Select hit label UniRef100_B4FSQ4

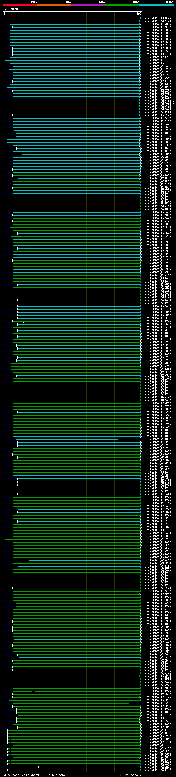[x=158, y=42]
